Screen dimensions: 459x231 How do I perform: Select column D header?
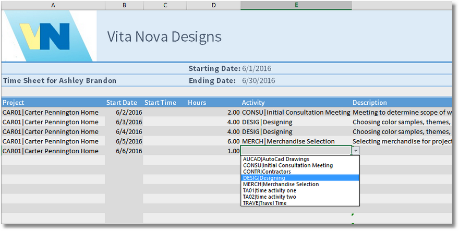tap(214, 5)
